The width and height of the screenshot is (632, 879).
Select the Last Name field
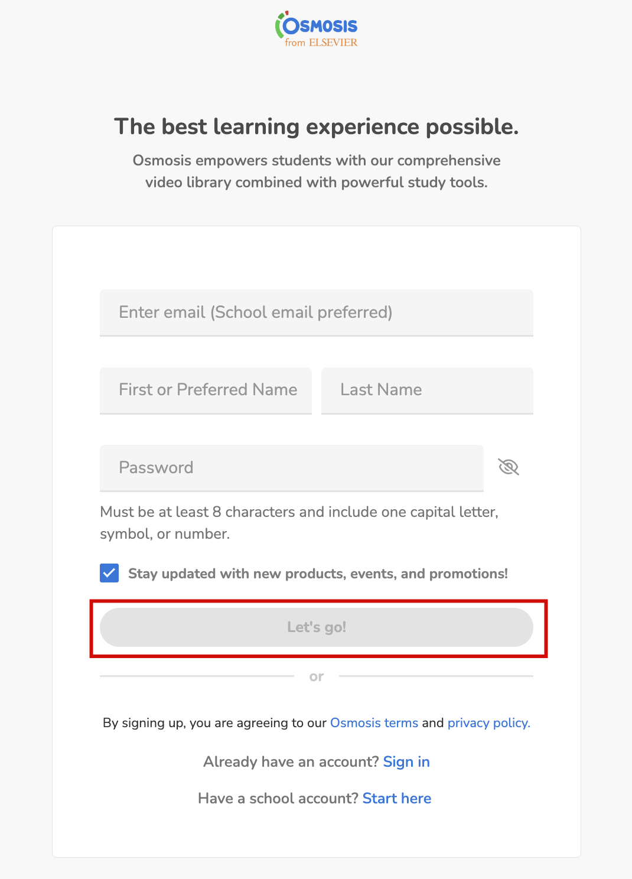[427, 390]
